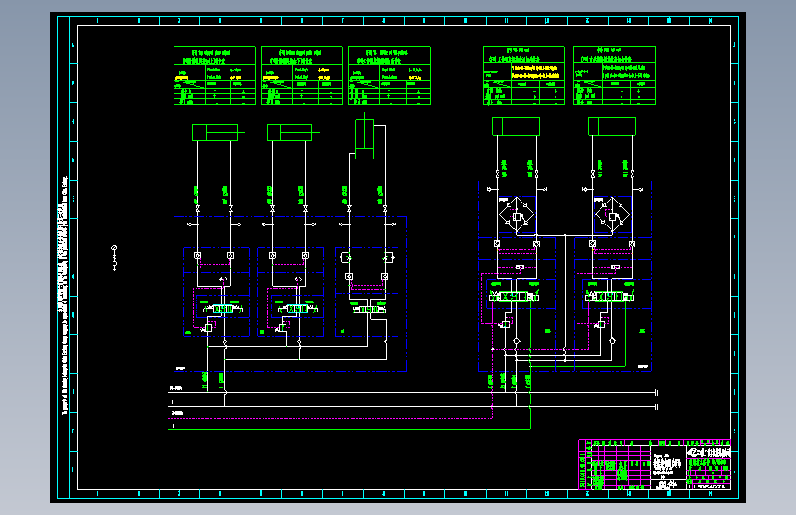Image resolution: width=796 pixels, height=515 pixels.
Task: Select the magenta dashed horizontal pilot line
Action: pyautogui.click(x=331, y=419)
